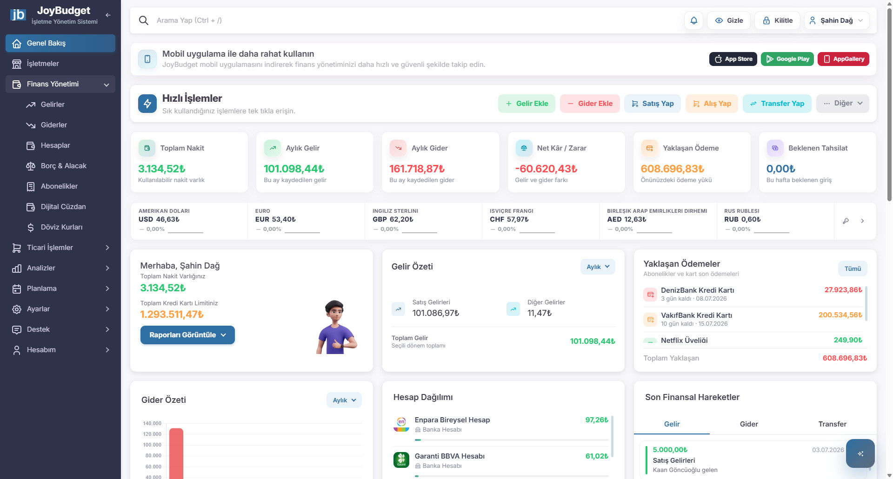
Task: Click the Aylık Gider trend icon
Action: [398, 148]
